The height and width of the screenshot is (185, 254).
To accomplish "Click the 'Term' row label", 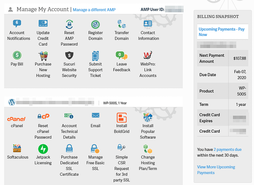I will [x=204, y=104].
